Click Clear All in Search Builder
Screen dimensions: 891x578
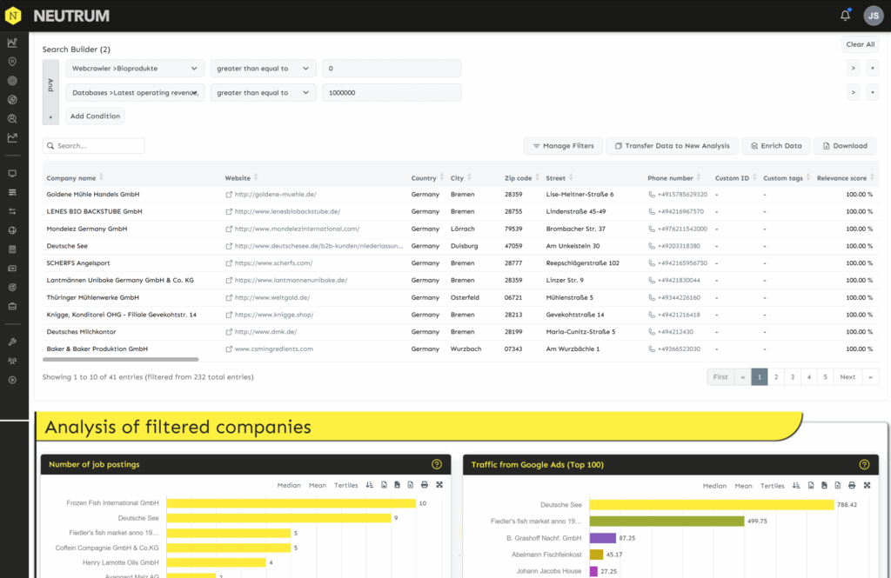point(860,44)
